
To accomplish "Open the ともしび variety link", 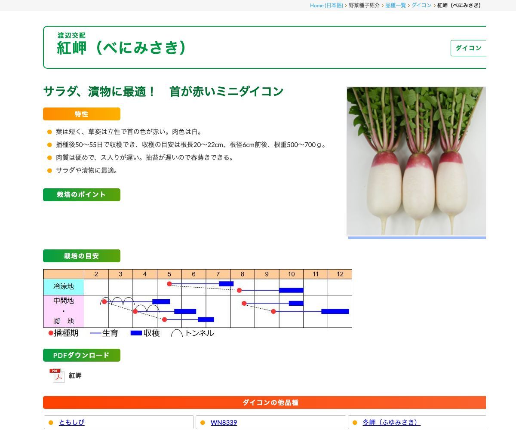I will tap(72, 423).
